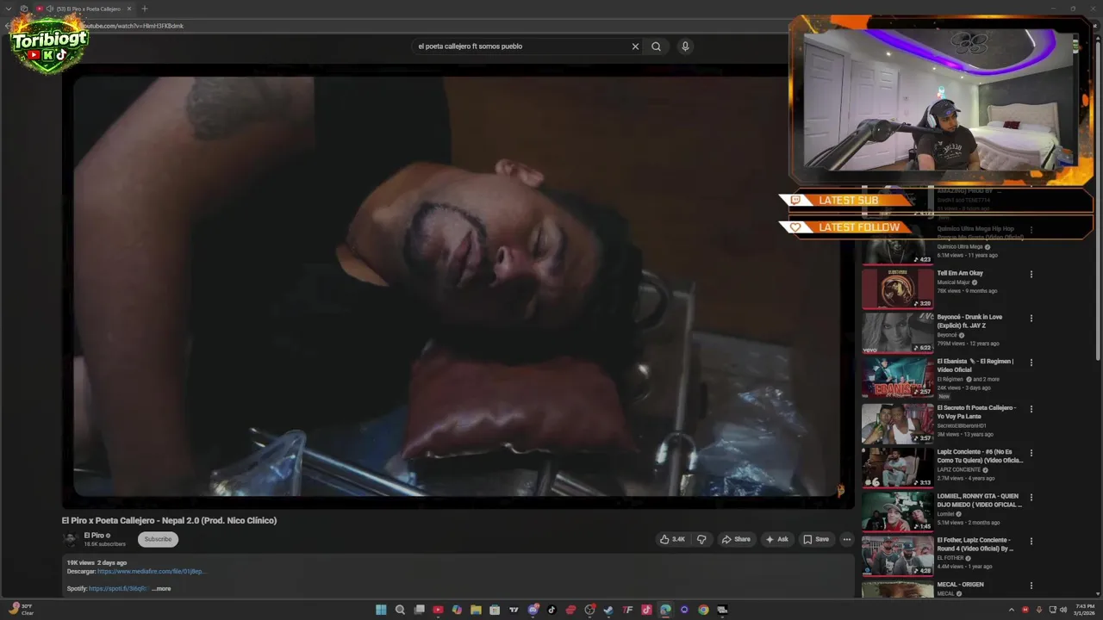
Task: Open El Piro channel avatar
Action: tap(70, 539)
